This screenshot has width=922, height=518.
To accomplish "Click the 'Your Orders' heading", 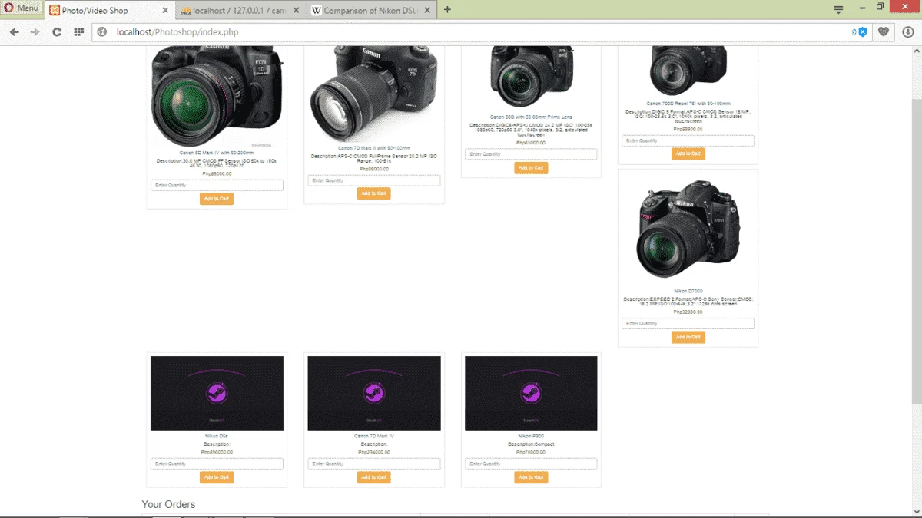I will click(x=168, y=504).
